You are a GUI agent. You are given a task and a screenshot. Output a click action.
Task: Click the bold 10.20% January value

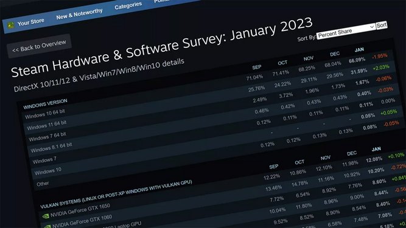376,171
